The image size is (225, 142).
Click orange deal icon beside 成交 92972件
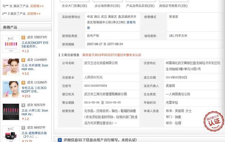(24, 105)
